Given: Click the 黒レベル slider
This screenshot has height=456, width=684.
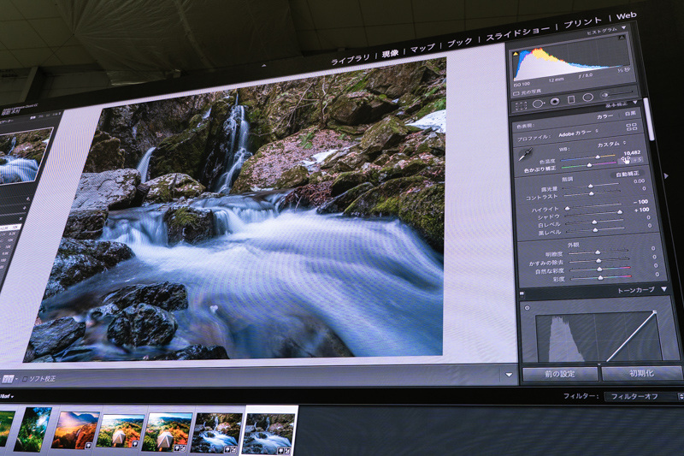Looking at the screenshot, I should (595, 230).
